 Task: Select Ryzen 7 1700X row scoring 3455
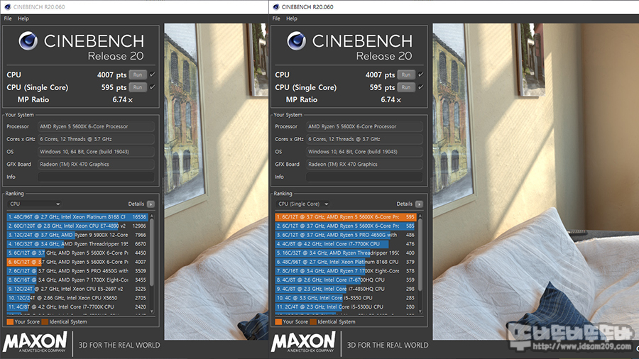(x=77, y=280)
